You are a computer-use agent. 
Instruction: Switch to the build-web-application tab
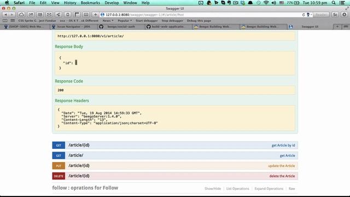coord(168,27)
